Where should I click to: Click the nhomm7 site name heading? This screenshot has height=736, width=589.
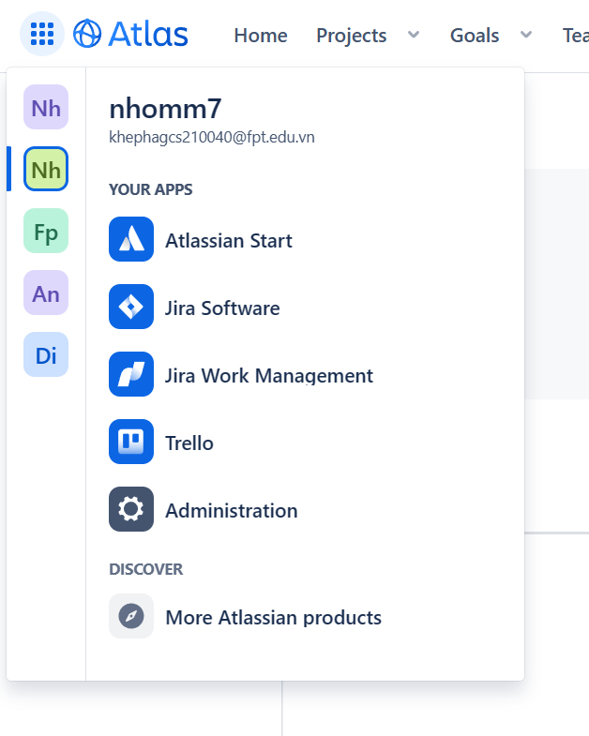pyautogui.click(x=165, y=109)
